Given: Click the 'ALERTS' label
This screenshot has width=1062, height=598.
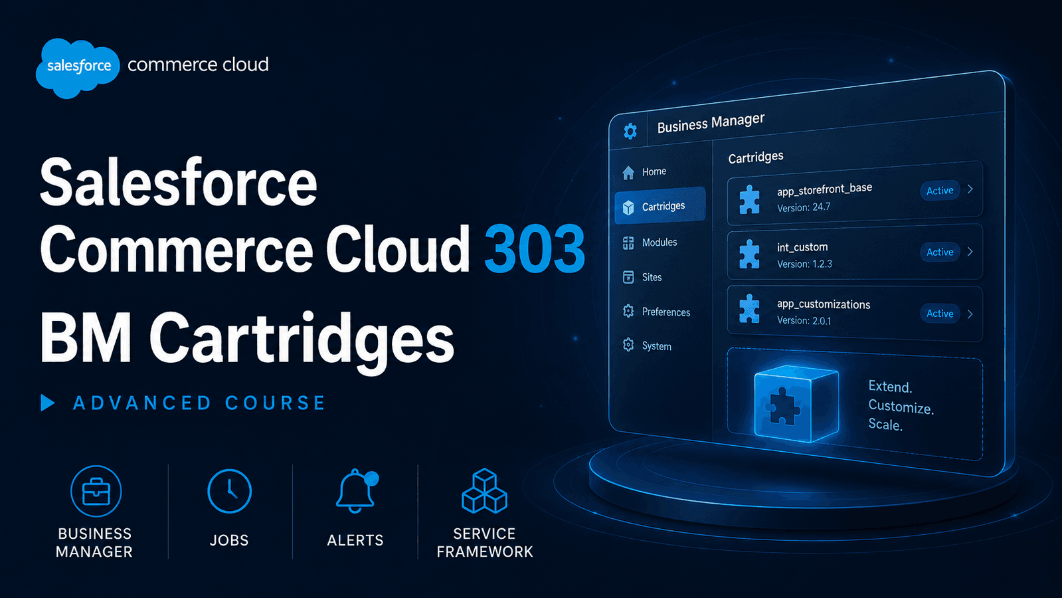Looking at the screenshot, I should click(355, 540).
